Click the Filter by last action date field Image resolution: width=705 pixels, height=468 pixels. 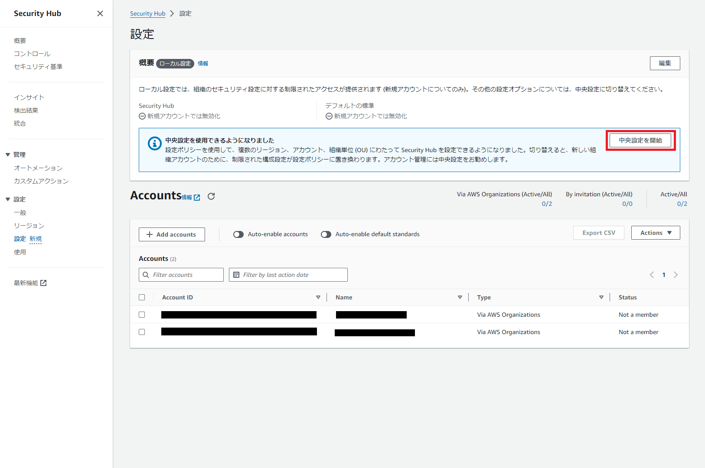tap(288, 275)
